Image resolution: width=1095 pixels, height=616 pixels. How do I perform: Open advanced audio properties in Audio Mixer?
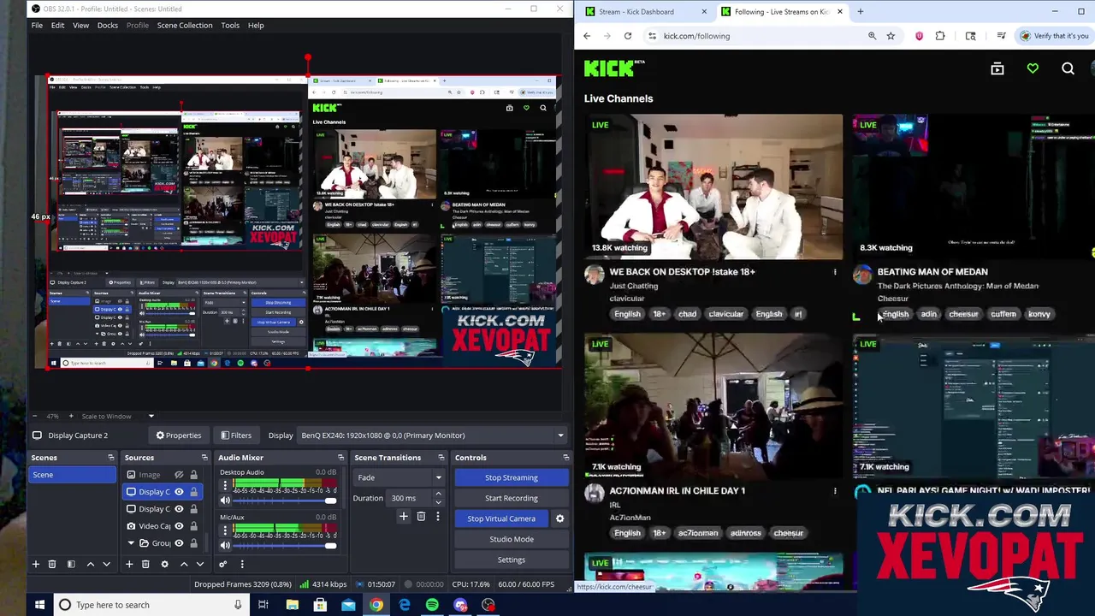pos(222,564)
